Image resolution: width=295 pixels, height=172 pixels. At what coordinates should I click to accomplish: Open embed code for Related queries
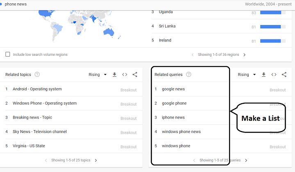(274, 75)
